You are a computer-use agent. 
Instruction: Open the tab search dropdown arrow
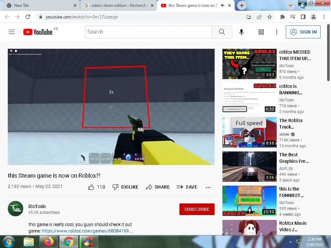coord(291,5)
